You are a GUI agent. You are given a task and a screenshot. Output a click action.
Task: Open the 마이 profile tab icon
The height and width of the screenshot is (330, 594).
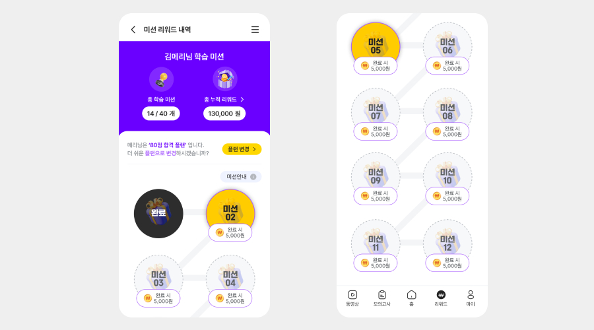(471, 295)
